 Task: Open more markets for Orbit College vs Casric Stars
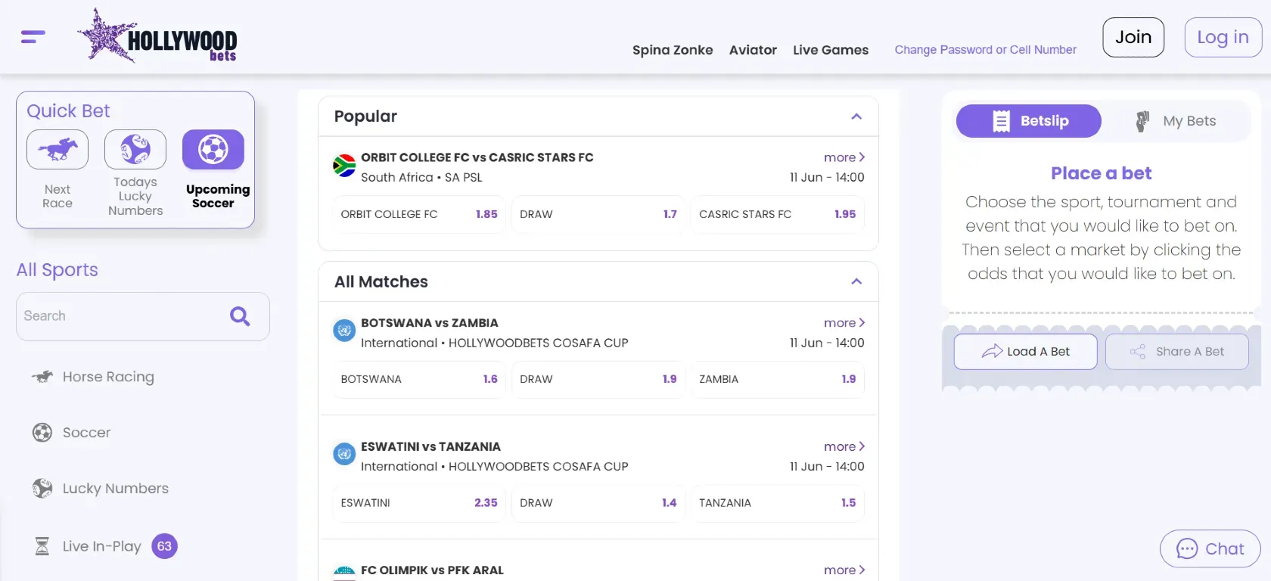844,157
